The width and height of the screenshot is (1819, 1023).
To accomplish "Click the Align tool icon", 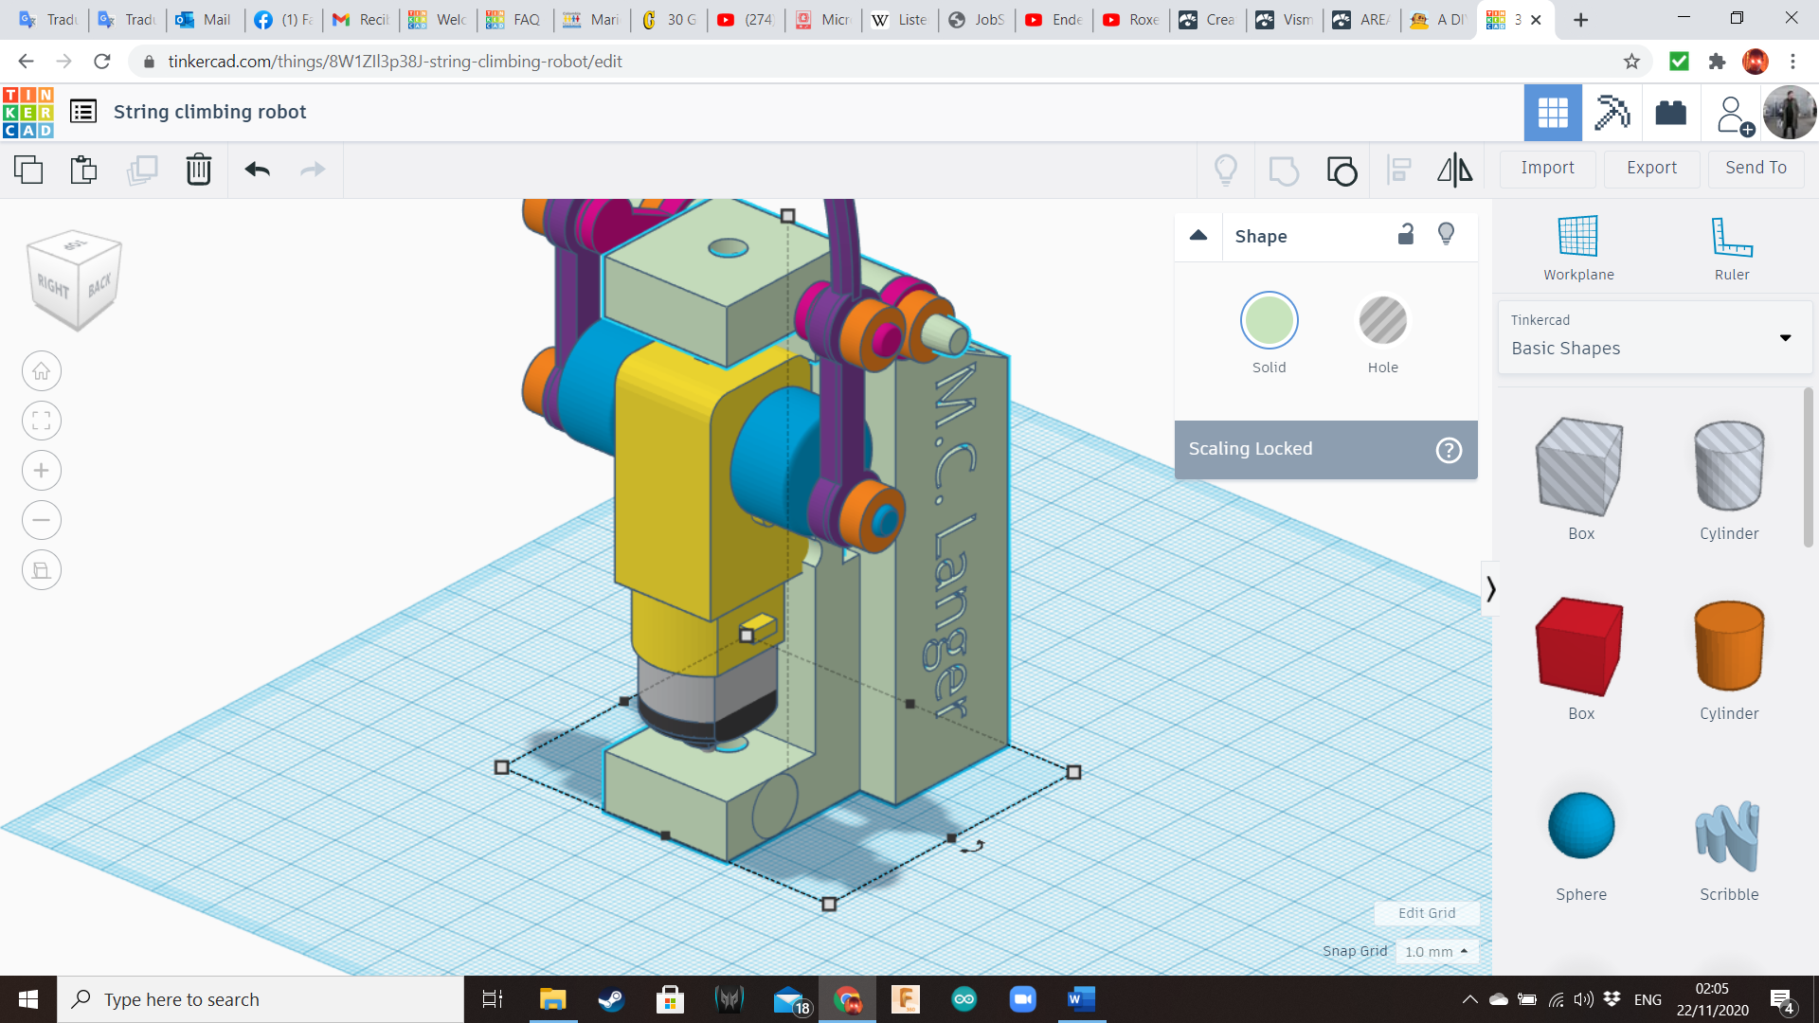I will point(1398,170).
